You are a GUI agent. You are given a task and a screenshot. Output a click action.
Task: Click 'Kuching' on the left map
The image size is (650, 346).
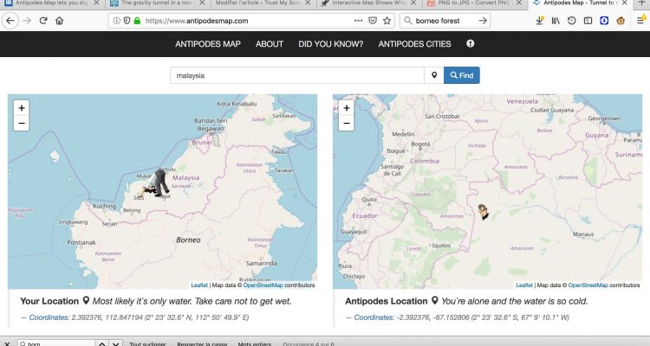[105, 206]
